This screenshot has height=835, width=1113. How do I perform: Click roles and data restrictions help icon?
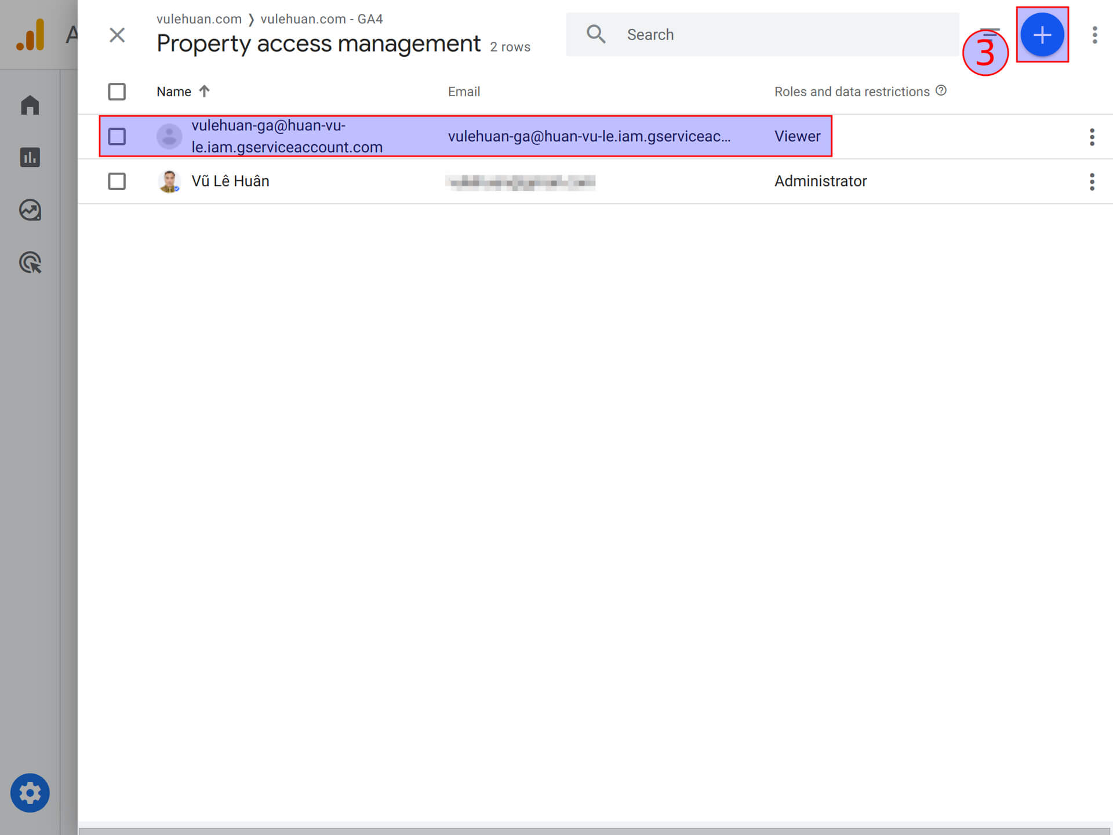(941, 90)
